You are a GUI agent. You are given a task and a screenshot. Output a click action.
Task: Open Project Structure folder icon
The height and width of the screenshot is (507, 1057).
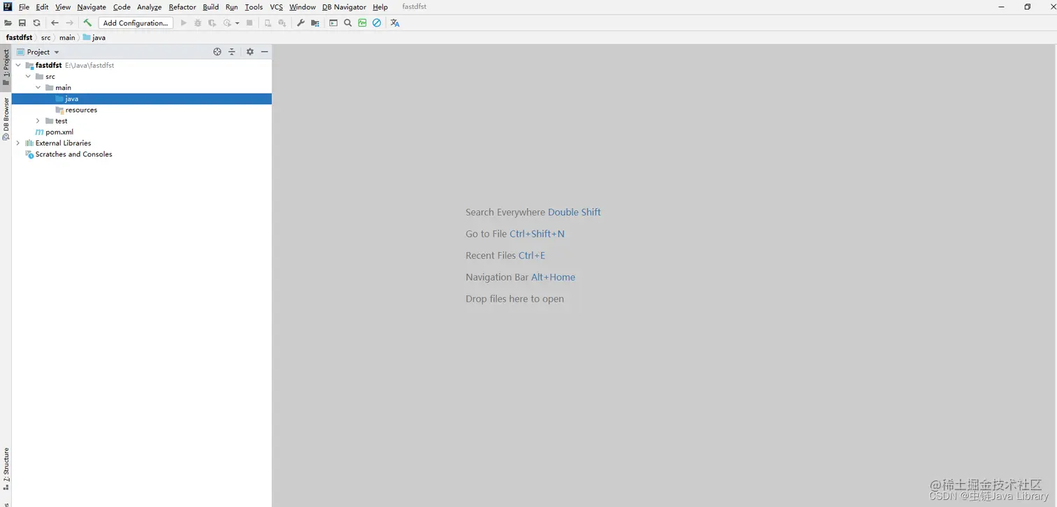315,23
